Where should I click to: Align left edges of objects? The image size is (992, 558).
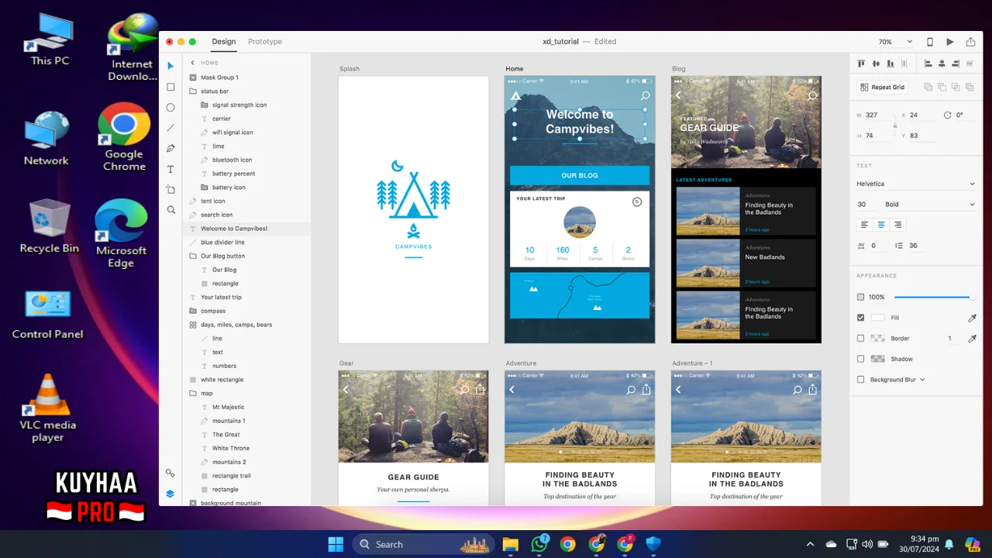(x=928, y=64)
